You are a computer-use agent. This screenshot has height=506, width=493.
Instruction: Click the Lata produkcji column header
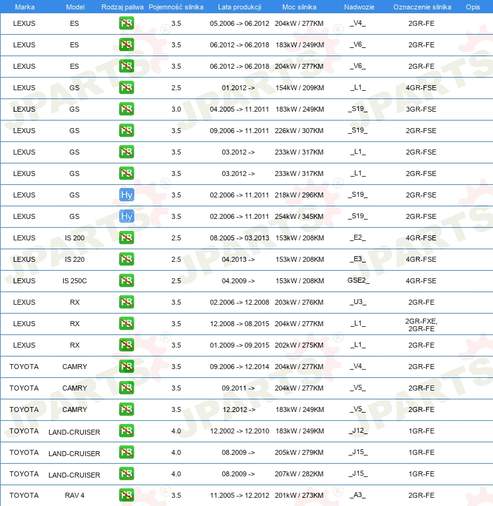tap(239, 6)
